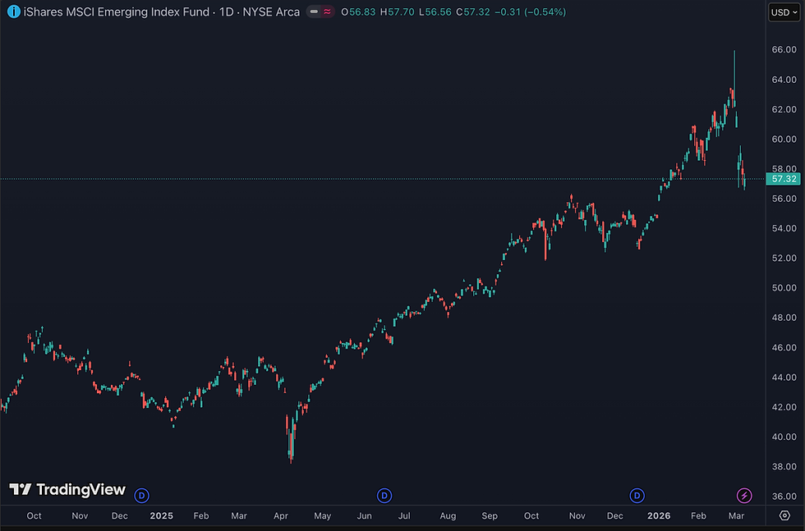Click the high value H57.70
The image size is (805, 531).
pyautogui.click(x=397, y=11)
